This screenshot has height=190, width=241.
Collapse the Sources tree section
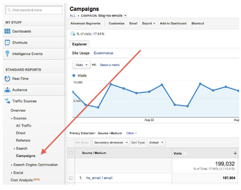tap(12, 118)
